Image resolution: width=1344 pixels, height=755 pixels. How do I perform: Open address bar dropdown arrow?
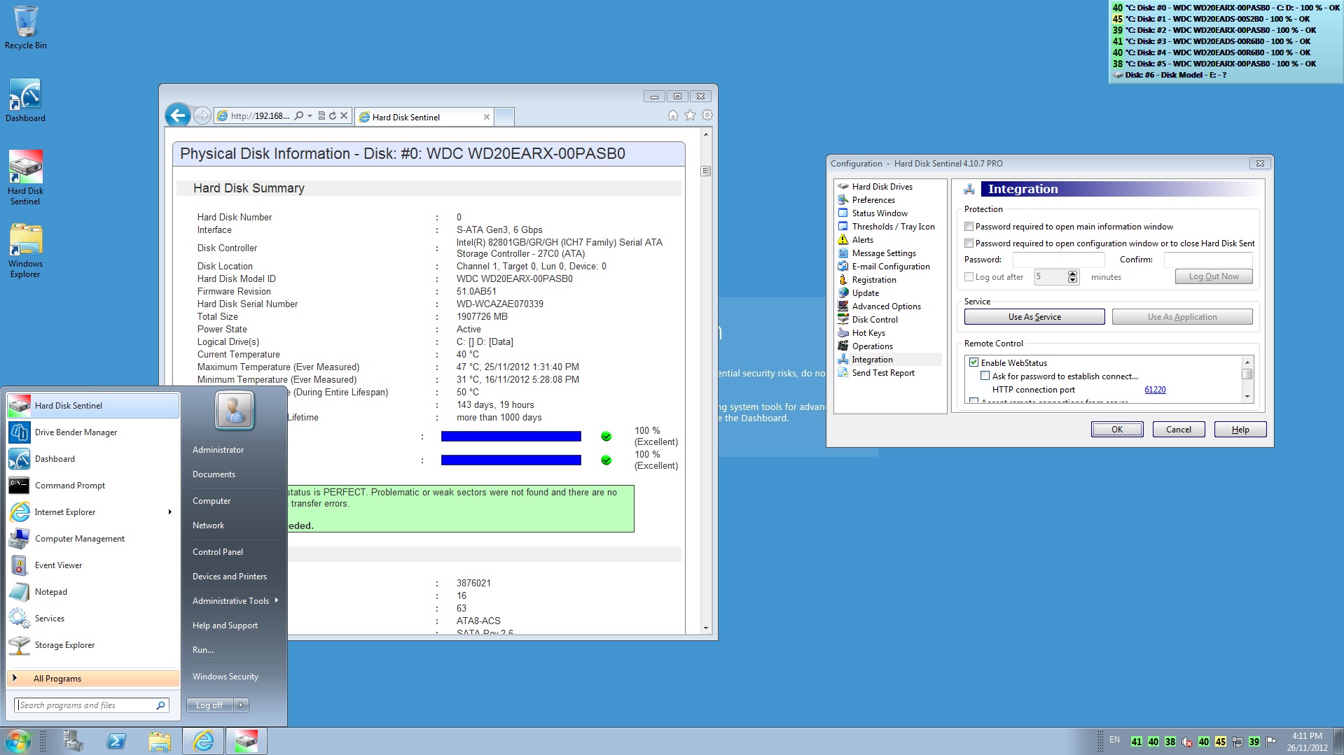310,115
